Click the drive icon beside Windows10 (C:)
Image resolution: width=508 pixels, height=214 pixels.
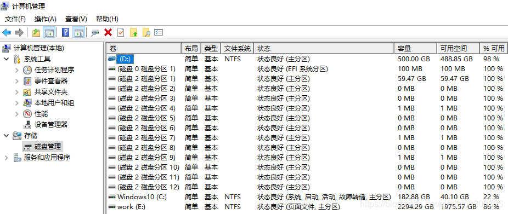coord(112,197)
